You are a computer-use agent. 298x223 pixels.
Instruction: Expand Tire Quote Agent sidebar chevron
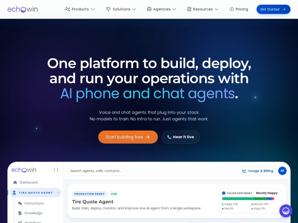[58, 193]
